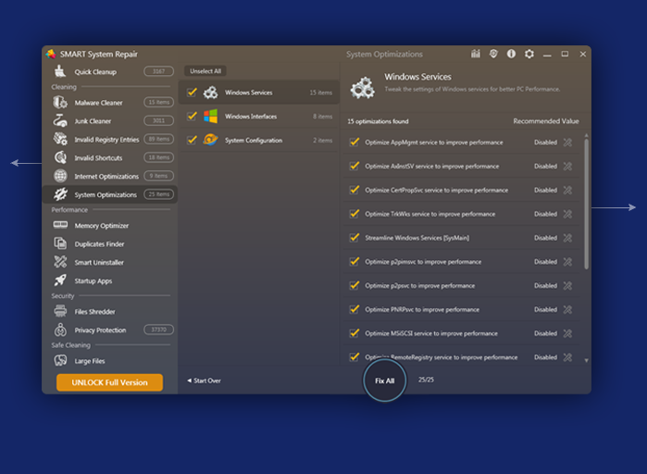Image resolution: width=647 pixels, height=474 pixels.
Task: Select Privacy Protection icon
Action: pyautogui.click(x=60, y=330)
